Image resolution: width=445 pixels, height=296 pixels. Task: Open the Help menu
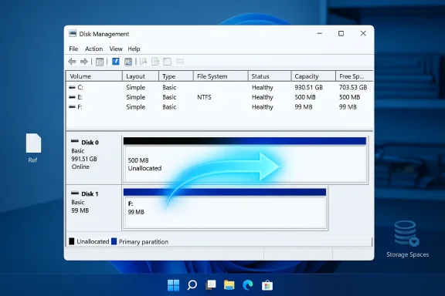tap(134, 49)
